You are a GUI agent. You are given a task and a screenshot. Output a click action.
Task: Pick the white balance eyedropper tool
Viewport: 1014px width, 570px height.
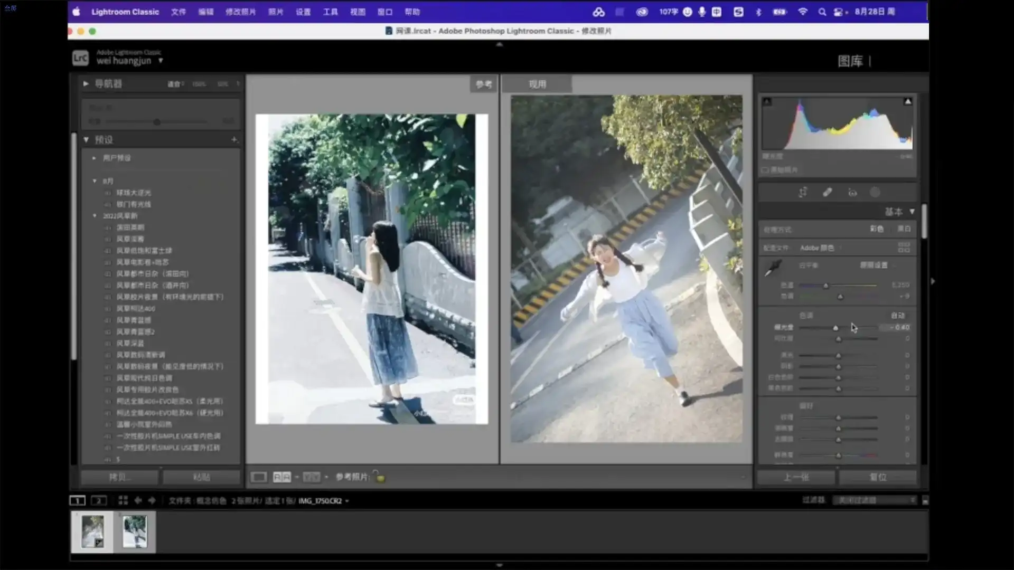click(x=773, y=268)
